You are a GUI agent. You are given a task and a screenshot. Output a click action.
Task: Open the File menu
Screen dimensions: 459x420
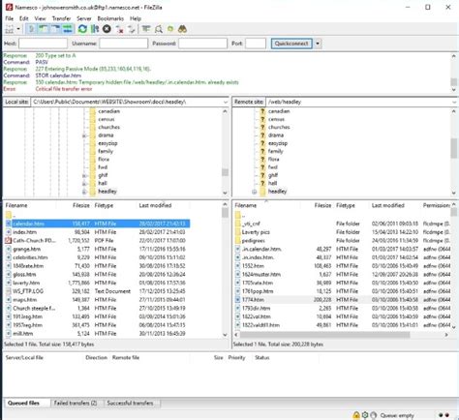coord(9,18)
